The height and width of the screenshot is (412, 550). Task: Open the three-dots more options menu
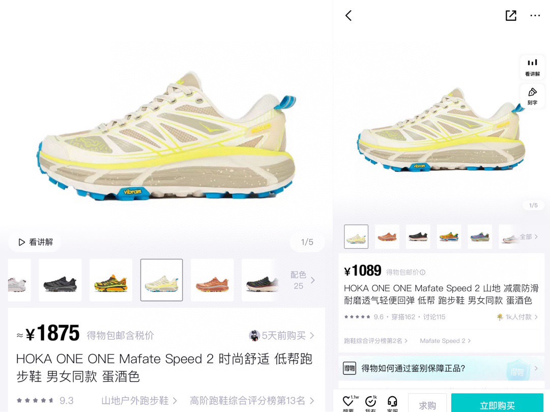click(x=535, y=15)
